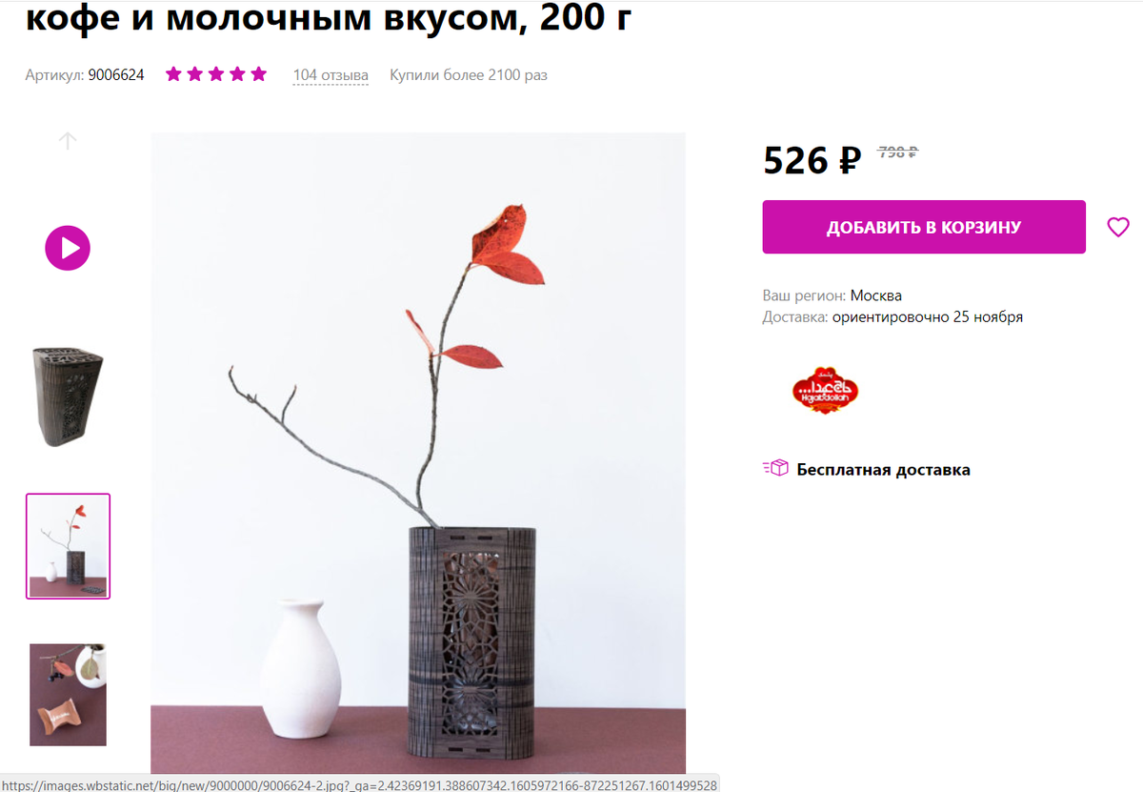
Task: Click the current price 526 ₽
Action: (812, 160)
